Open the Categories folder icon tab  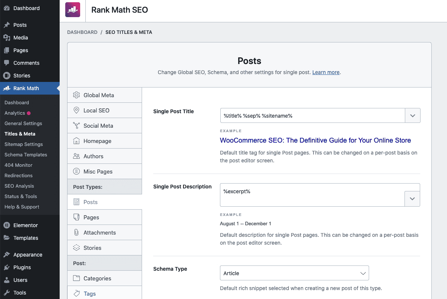tap(76, 278)
